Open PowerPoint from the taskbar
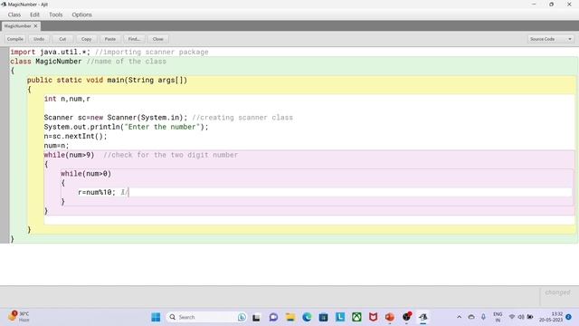Image resolution: width=579 pixels, height=326 pixels. pyautogui.click(x=390, y=317)
